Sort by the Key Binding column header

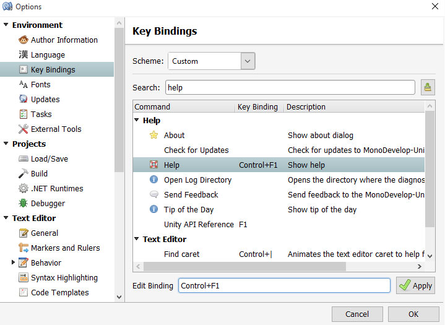tap(259, 106)
